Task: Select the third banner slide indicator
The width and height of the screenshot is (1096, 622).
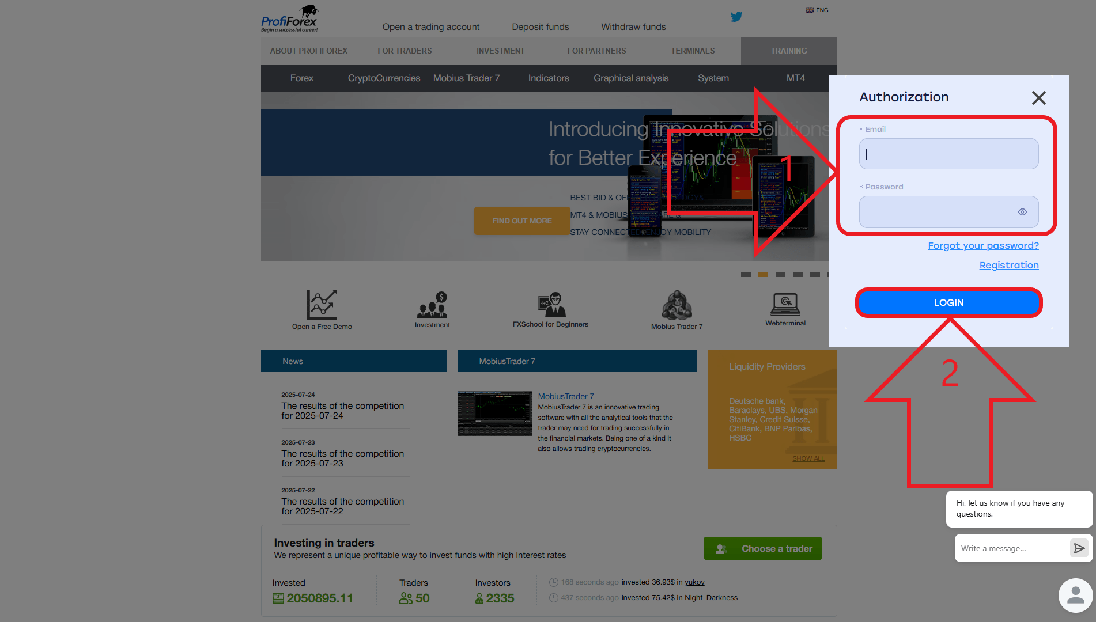Action: (x=780, y=274)
